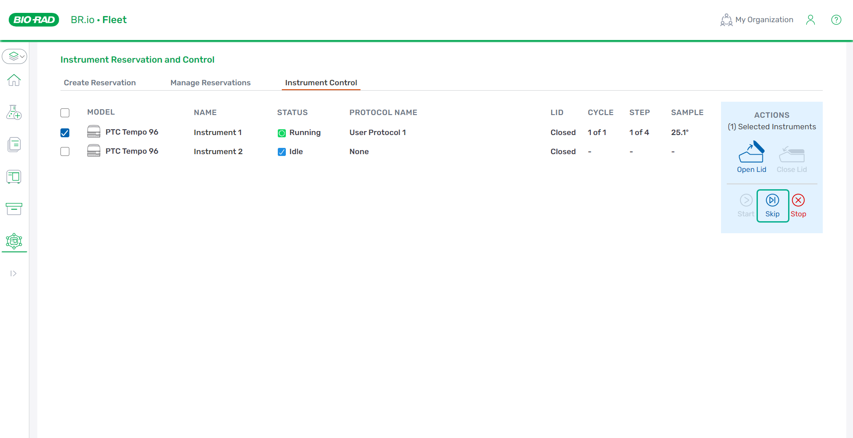Check the Instrument 2 row checkbox
Viewport: 853px width, 438px height.
point(65,152)
